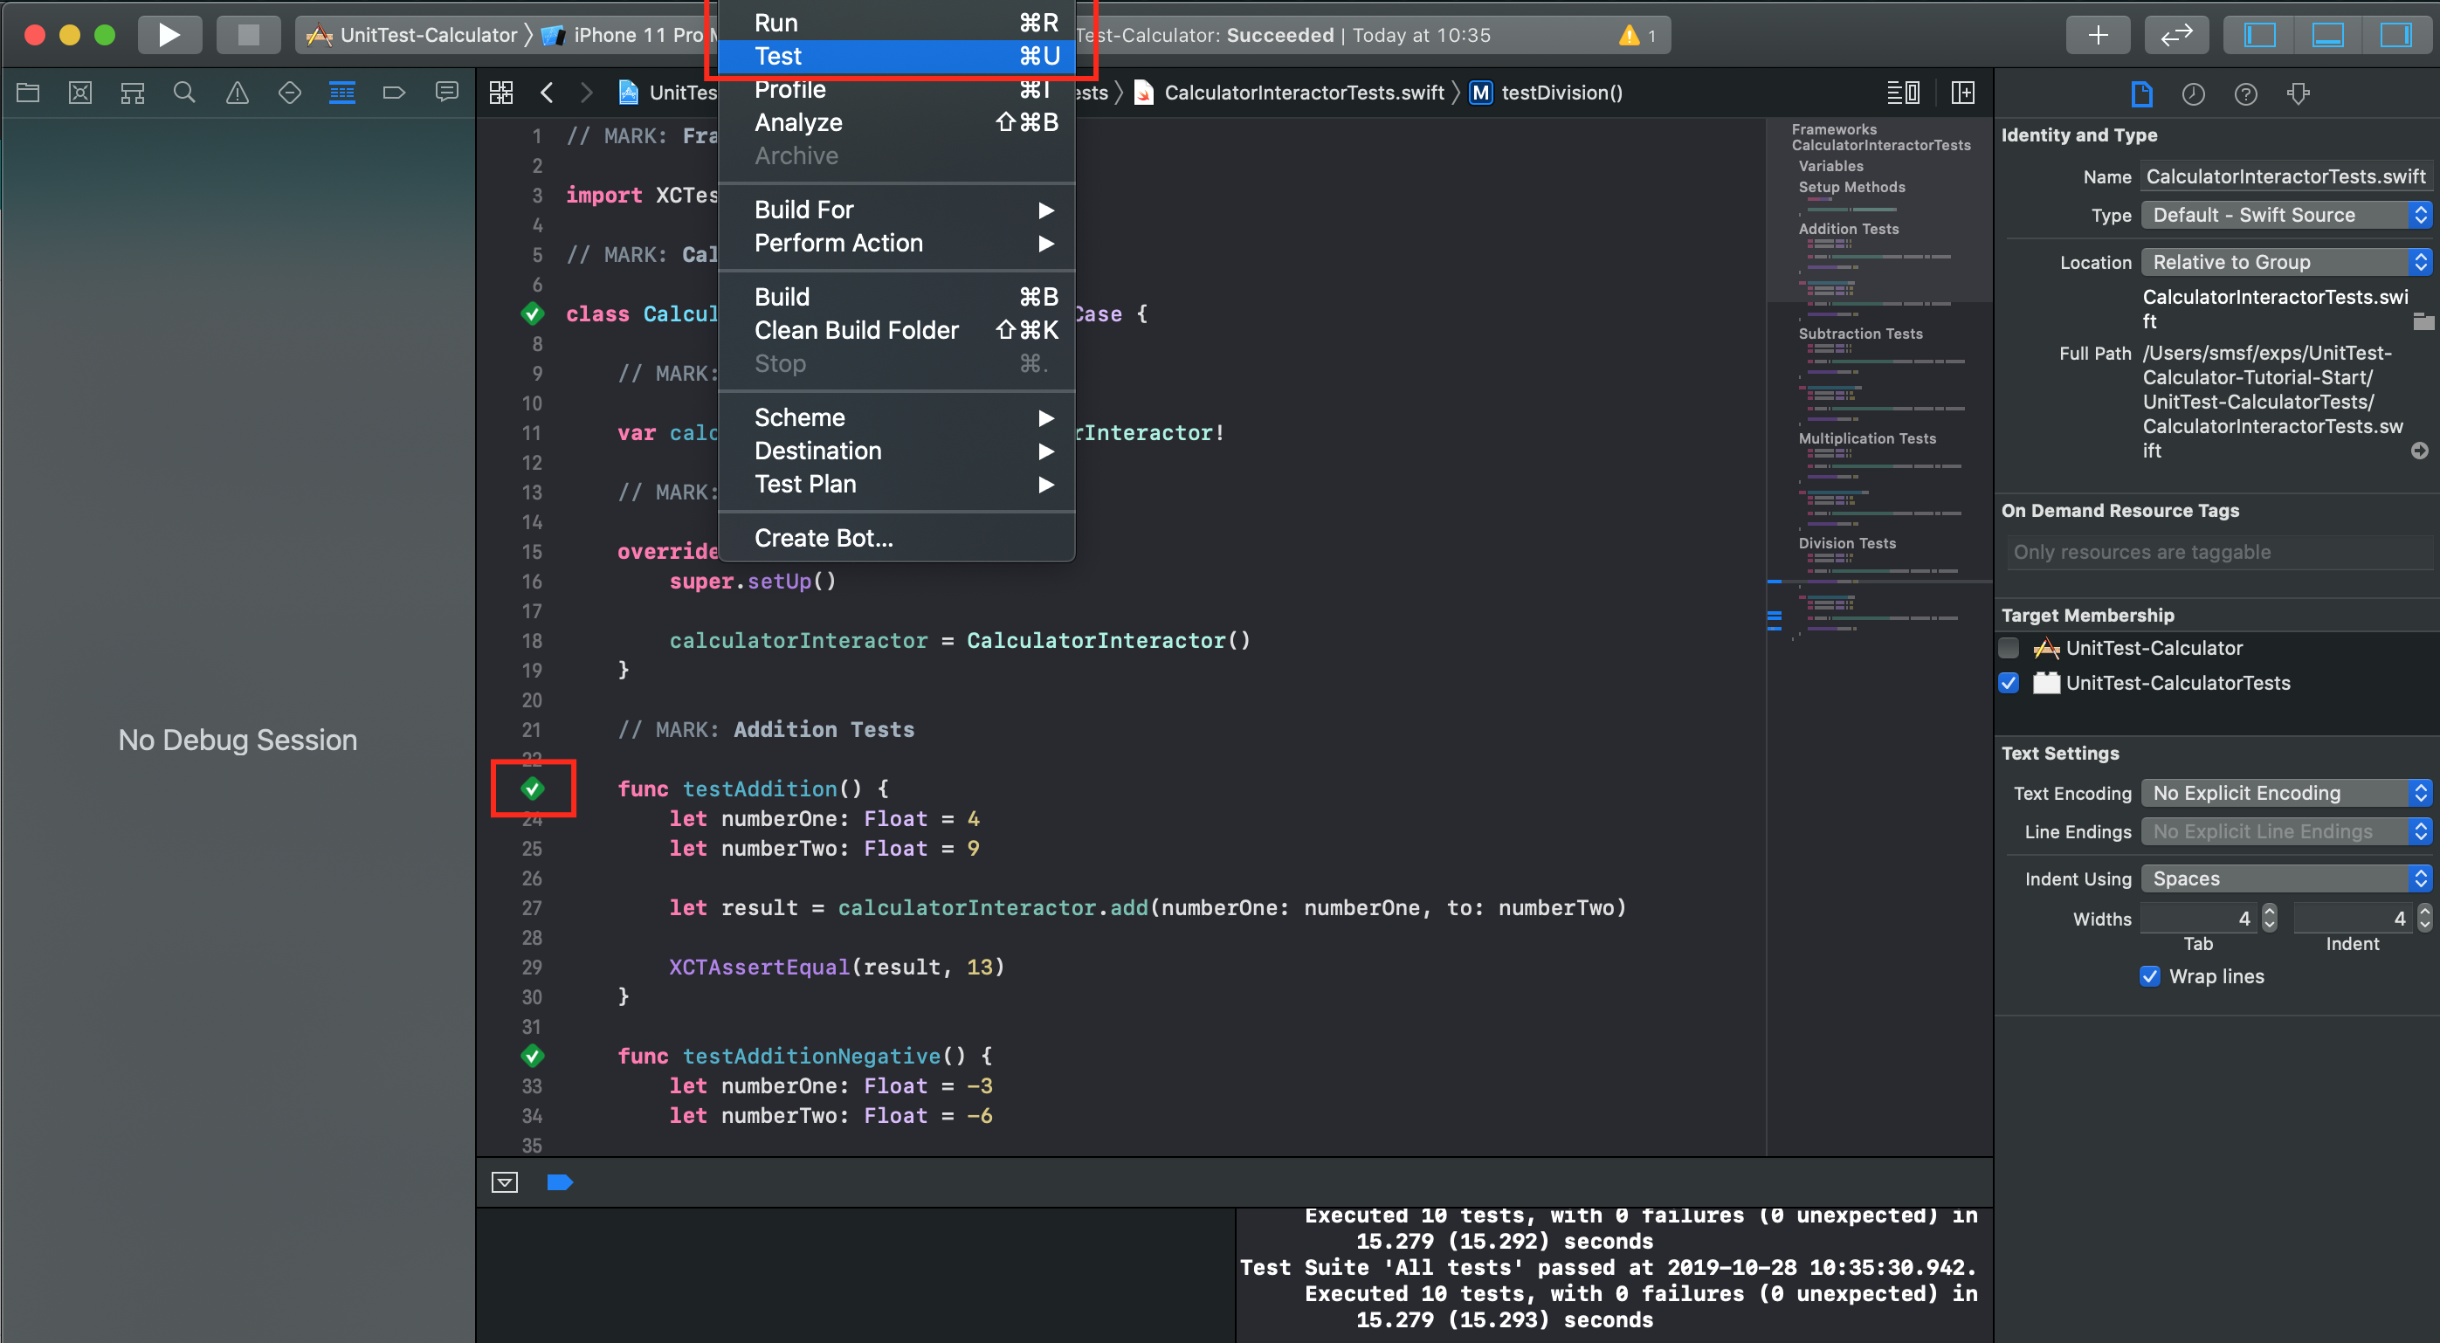Choose Create Bot… menu item

897,538
